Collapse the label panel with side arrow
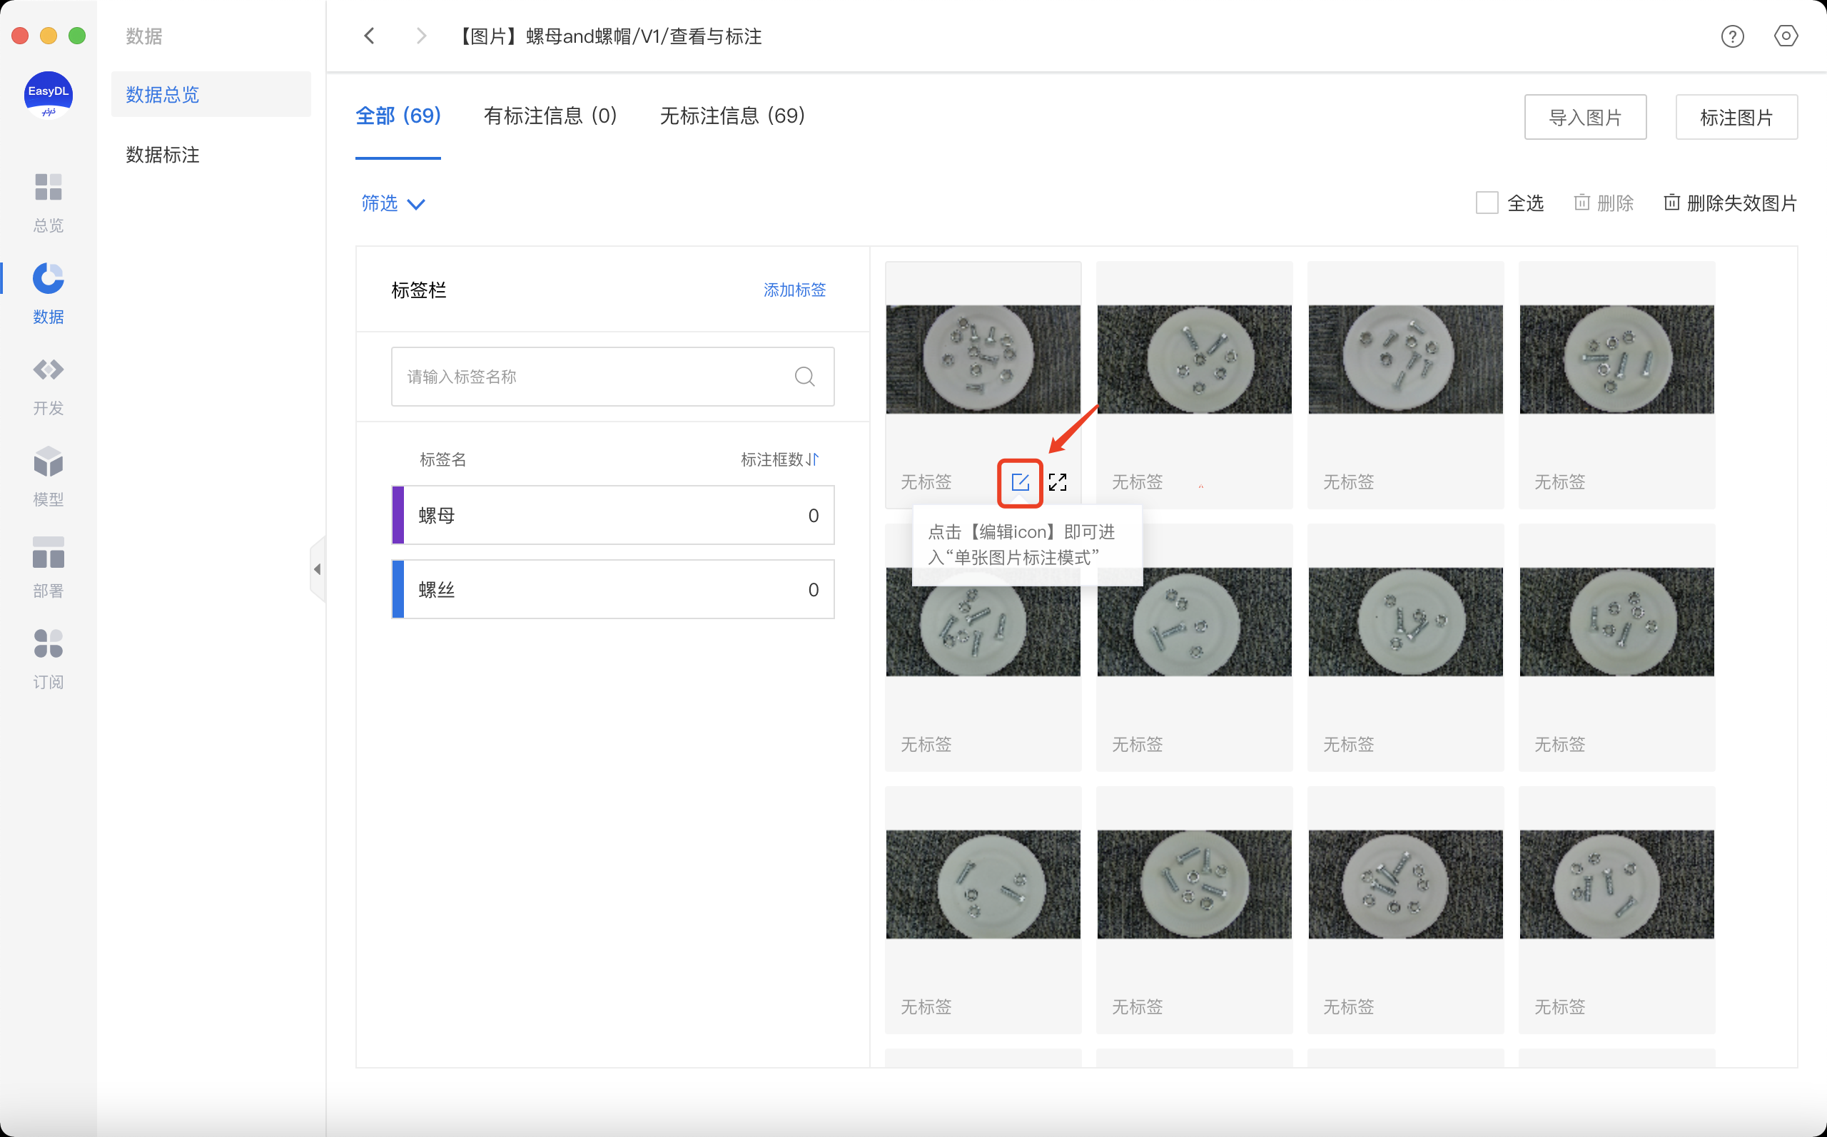The image size is (1827, 1137). point(318,569)
